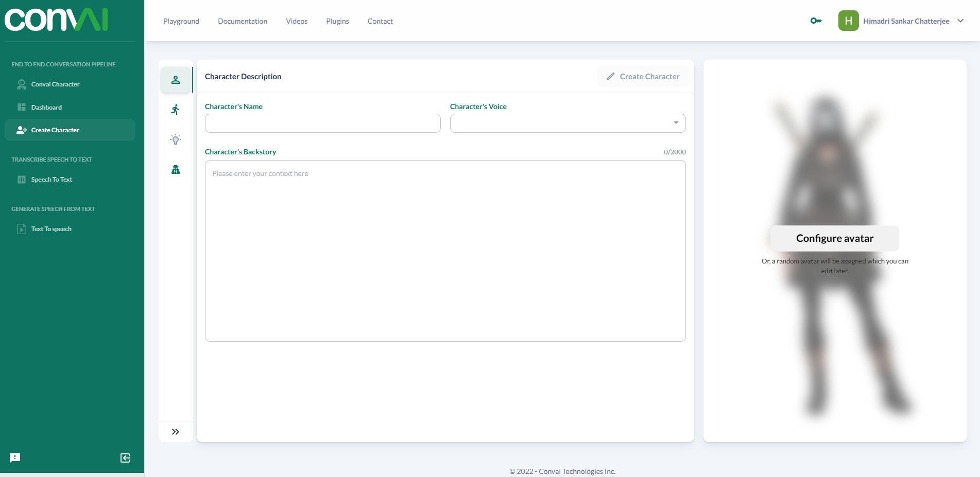Click the Character's Backstory label
Screen dimensions: 980x477
(240, 152)
